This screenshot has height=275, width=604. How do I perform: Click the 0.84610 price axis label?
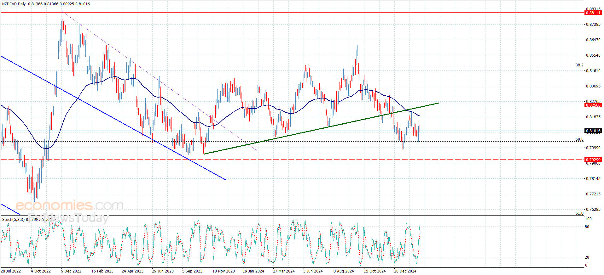pos(593,71)
